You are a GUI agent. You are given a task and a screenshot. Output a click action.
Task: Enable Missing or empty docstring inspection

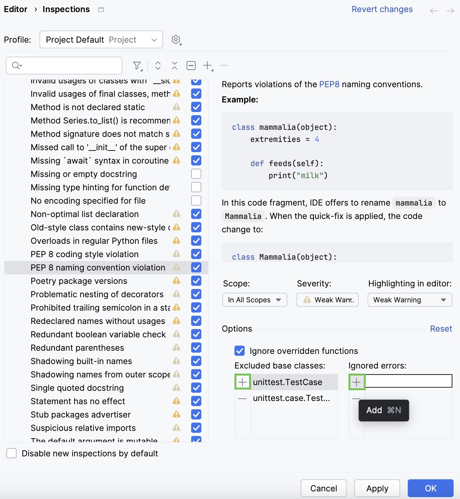point(196,174)
